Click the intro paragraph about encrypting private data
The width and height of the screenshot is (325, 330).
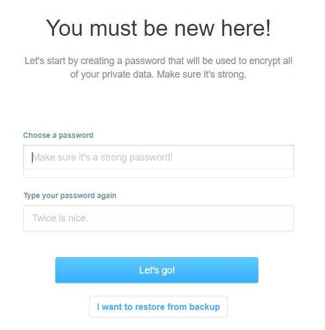click(x=158, y=67)
